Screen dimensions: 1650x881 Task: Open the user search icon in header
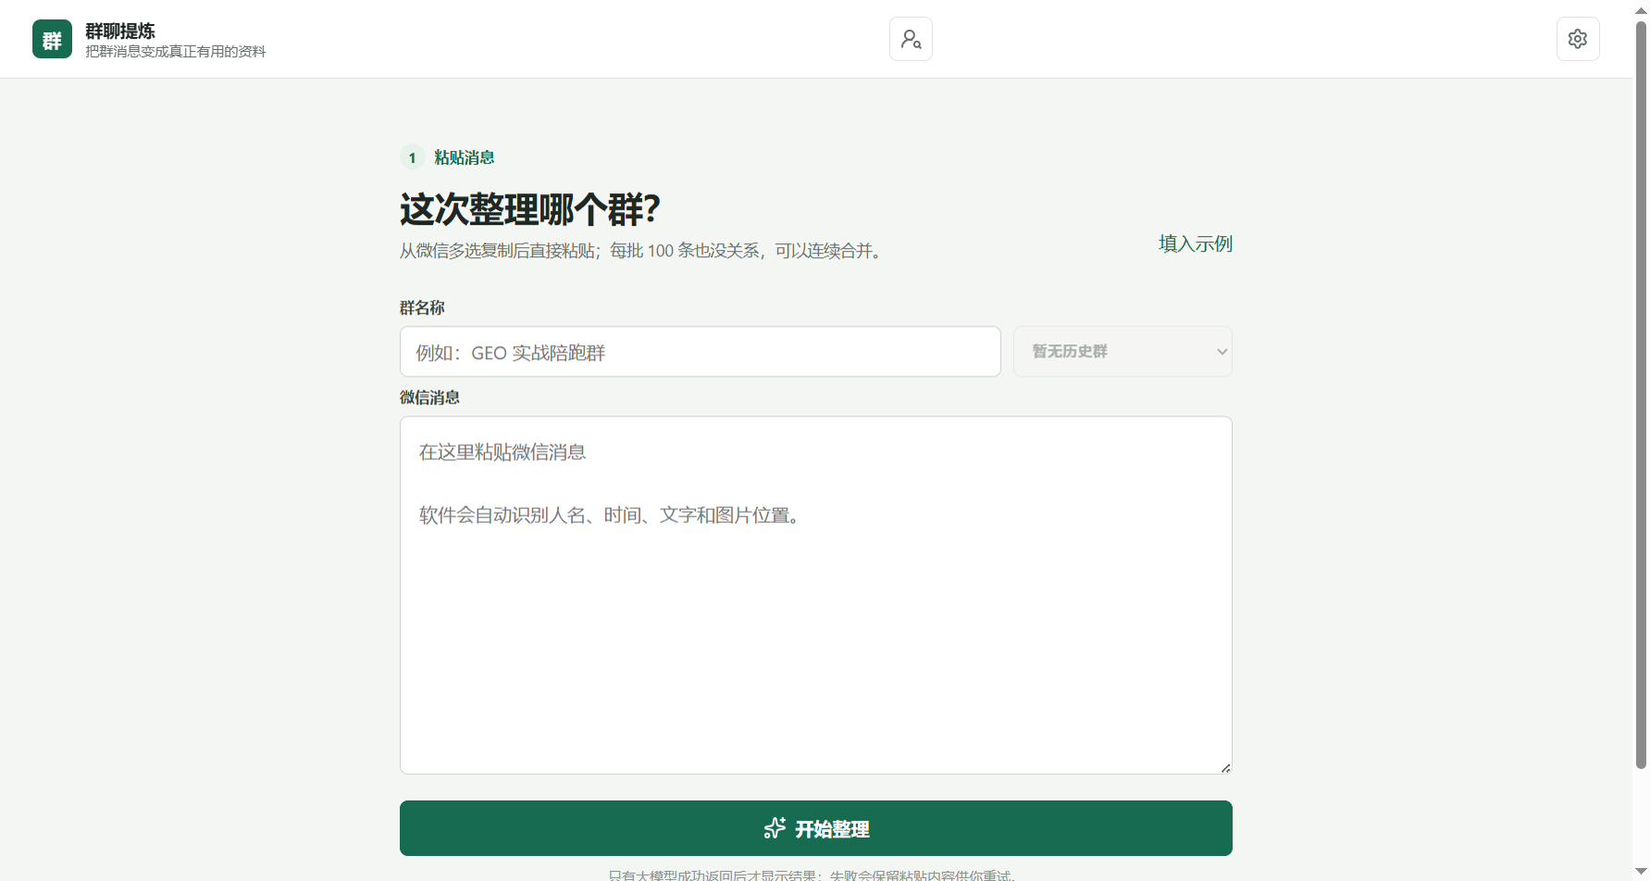[911, 39]
